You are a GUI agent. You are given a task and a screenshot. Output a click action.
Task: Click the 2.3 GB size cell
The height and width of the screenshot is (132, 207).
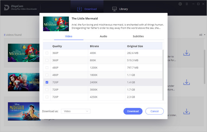(x=131, y=97)
